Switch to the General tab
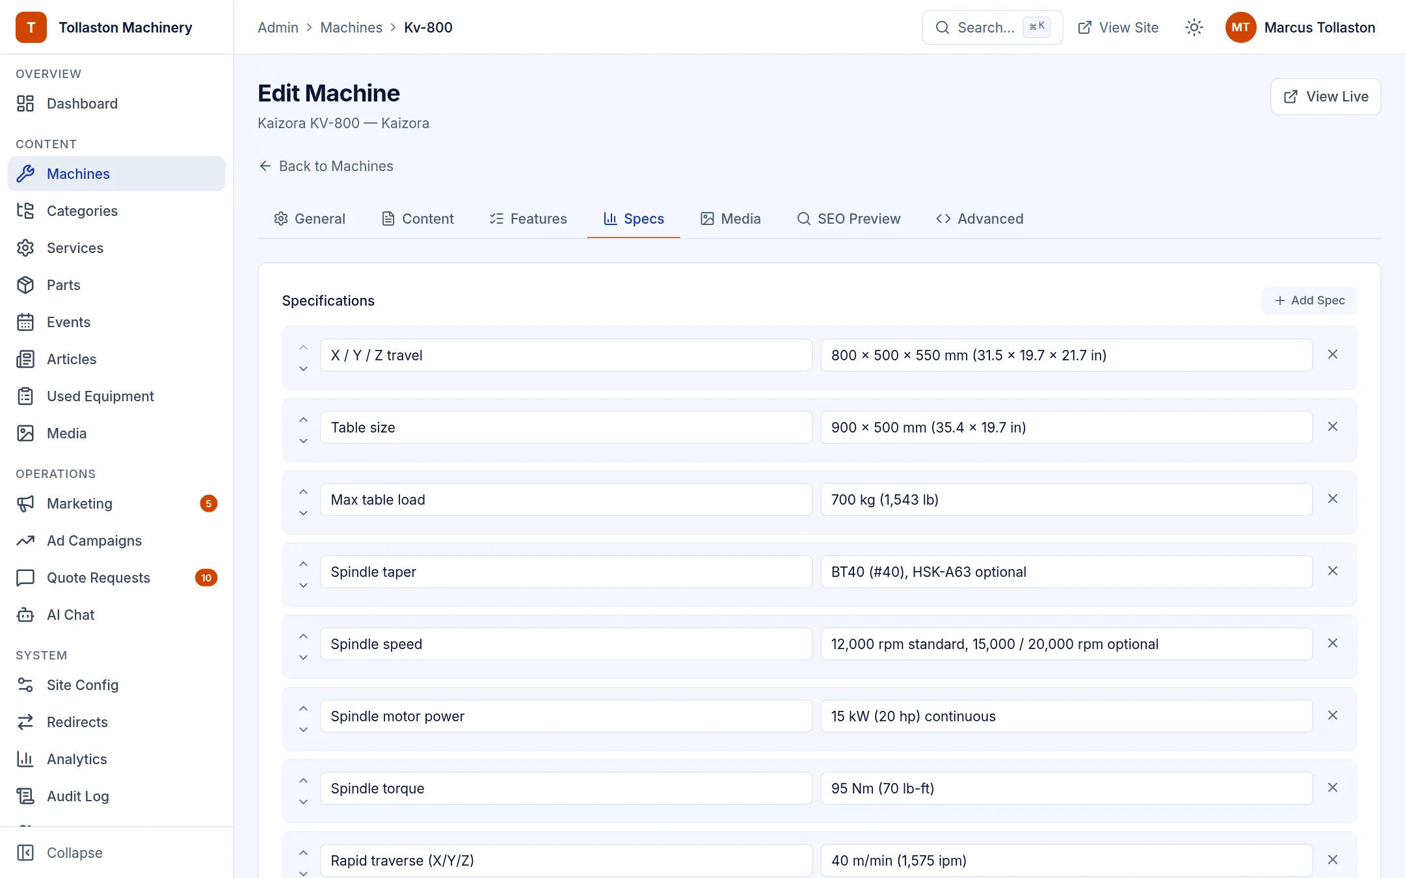1405x878 pixels. tap(310, 219)
